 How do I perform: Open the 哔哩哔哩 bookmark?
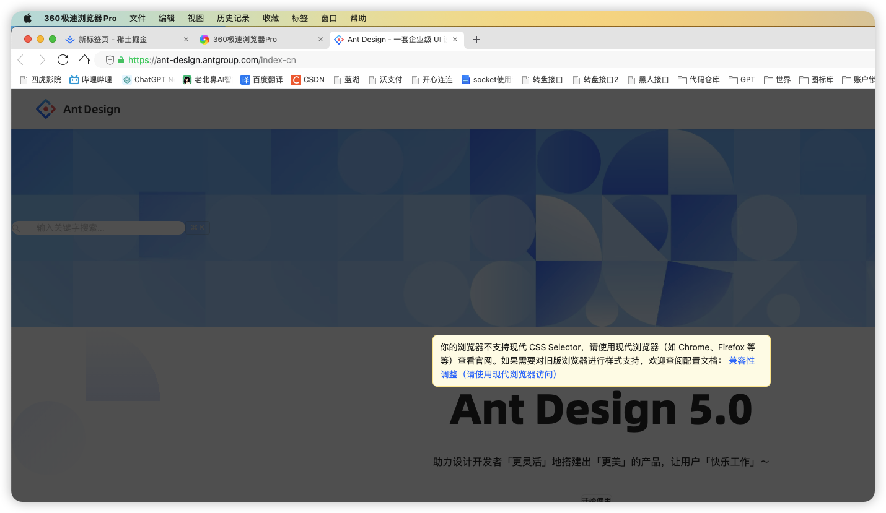coord(91,80)
